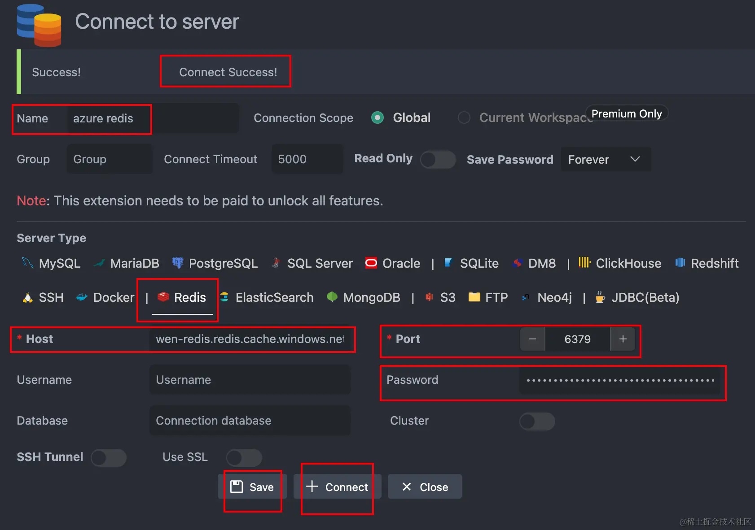Select the Current Workspace radio button
Image resolution: width=755 pixels, height=530 pixels.
[464, 117]
